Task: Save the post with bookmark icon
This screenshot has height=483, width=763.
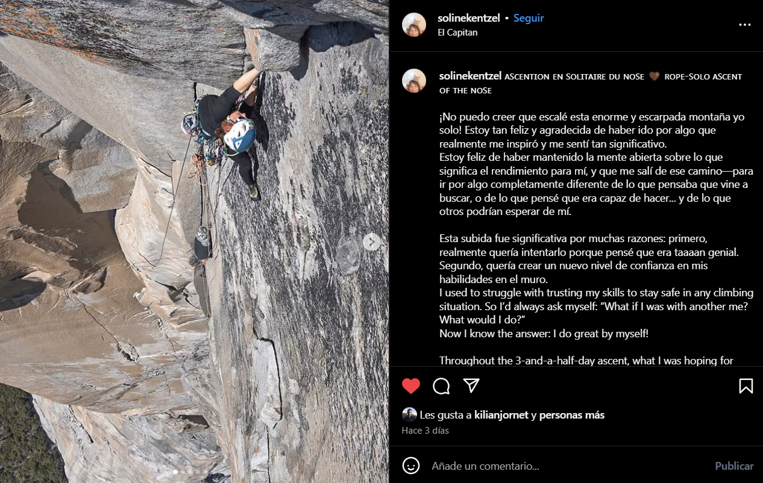Action: click(746, 386)
